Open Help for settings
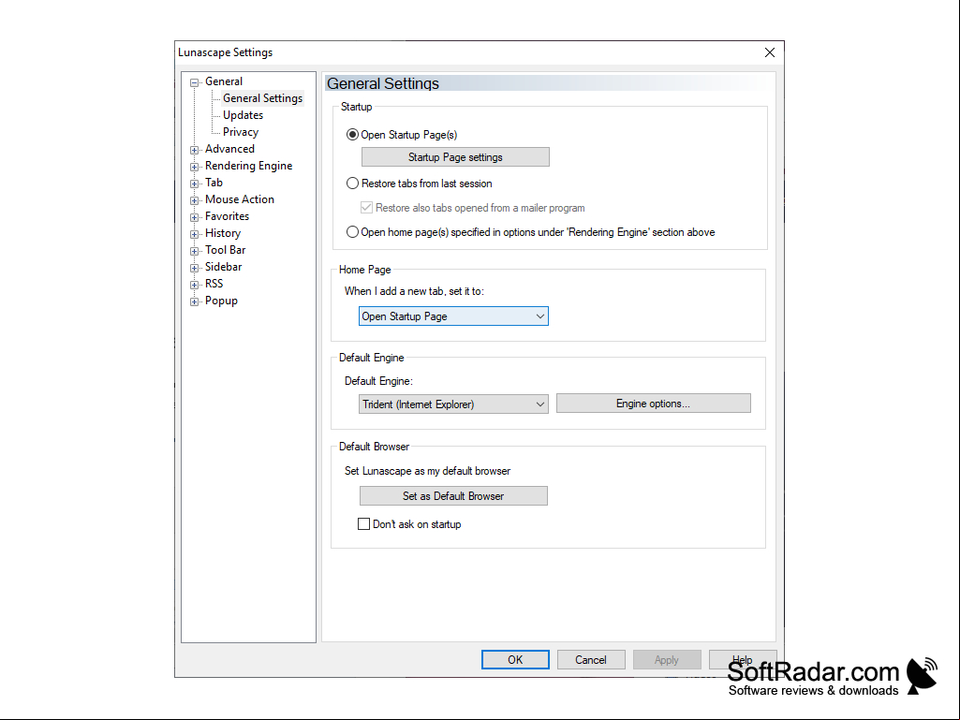Viewport: 960px width, 720px height. click(x=743, y=660)
